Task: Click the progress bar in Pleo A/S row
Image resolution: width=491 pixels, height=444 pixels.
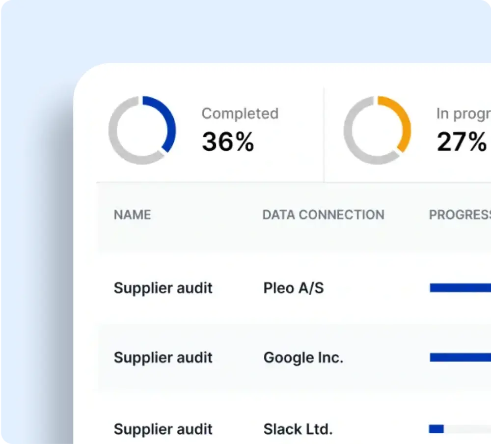Action: [x=460, y=288]
